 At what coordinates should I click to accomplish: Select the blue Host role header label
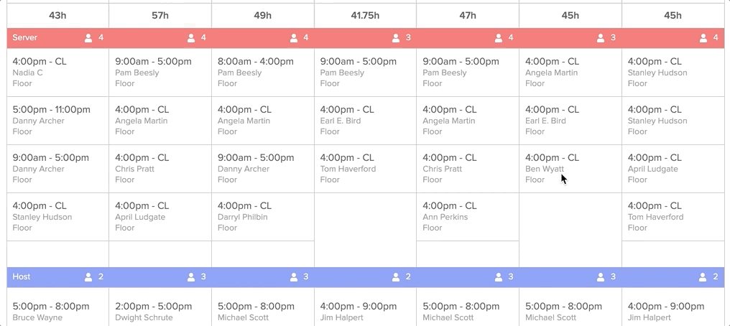22,276
